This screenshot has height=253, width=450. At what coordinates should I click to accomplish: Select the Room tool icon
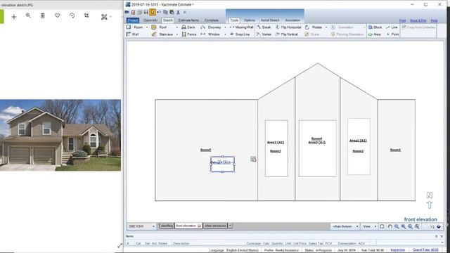pos(129,27)
